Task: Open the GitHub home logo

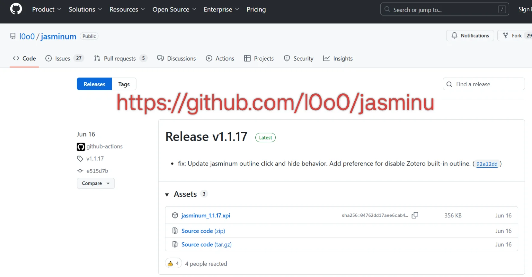Action: [x=16, y=9]
